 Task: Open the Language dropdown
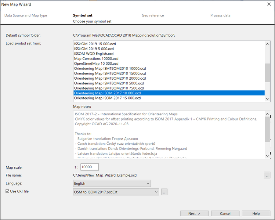112,184
